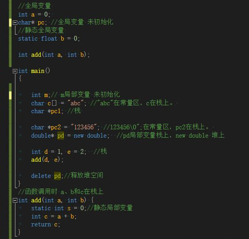The width and height of the screenshot is (249, 239).
Task: Click the 'main' function name
Action: point(37,71)
